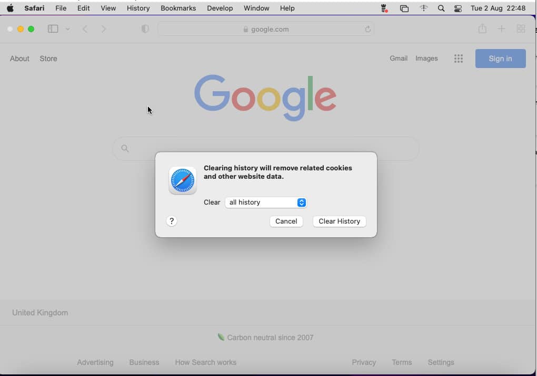Open the File menu
Image resolution: width=537 pixels, height=376 pixels.
tap(61, 8)
